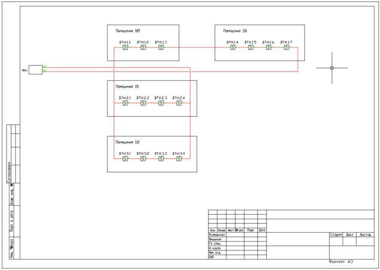The width and height of the screenshot is (380, 270).
Task: Select the ВТН.3.1 device symbol
Action: [x=125, y=159]
